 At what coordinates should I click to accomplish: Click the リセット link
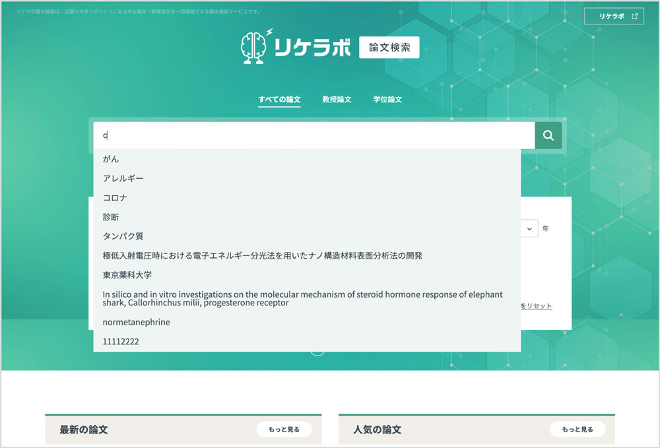[x=536, y=306]
